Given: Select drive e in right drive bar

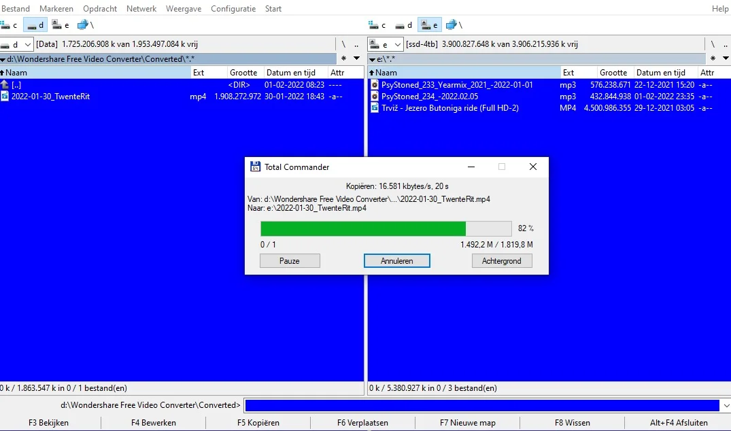Looking at the screenshot, I should pyautogui.click(x=429, y=25).
